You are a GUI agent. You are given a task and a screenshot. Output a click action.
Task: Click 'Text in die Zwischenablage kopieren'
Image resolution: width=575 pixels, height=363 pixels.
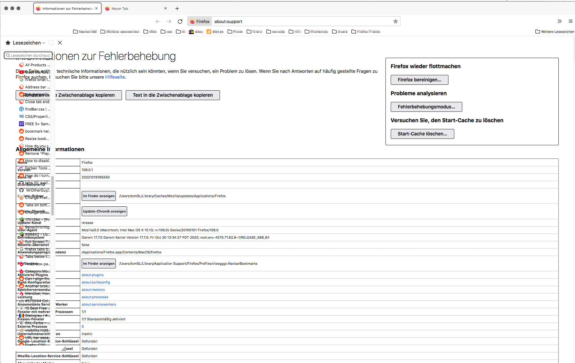tap(173, 95)
